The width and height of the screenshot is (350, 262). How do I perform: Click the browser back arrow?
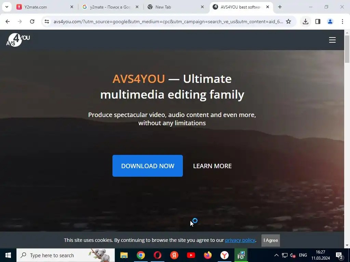click(8, 21)
